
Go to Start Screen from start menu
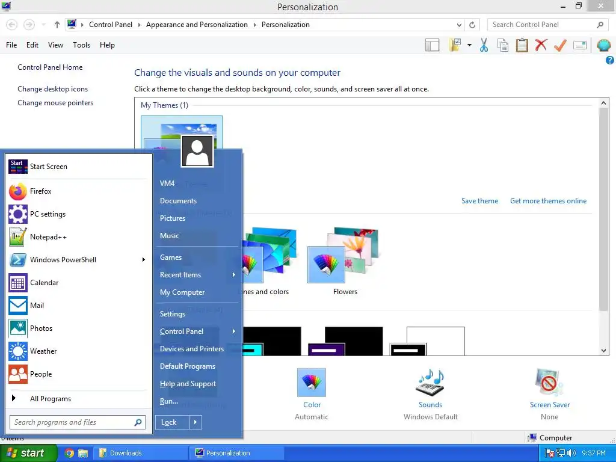point(77,167)
